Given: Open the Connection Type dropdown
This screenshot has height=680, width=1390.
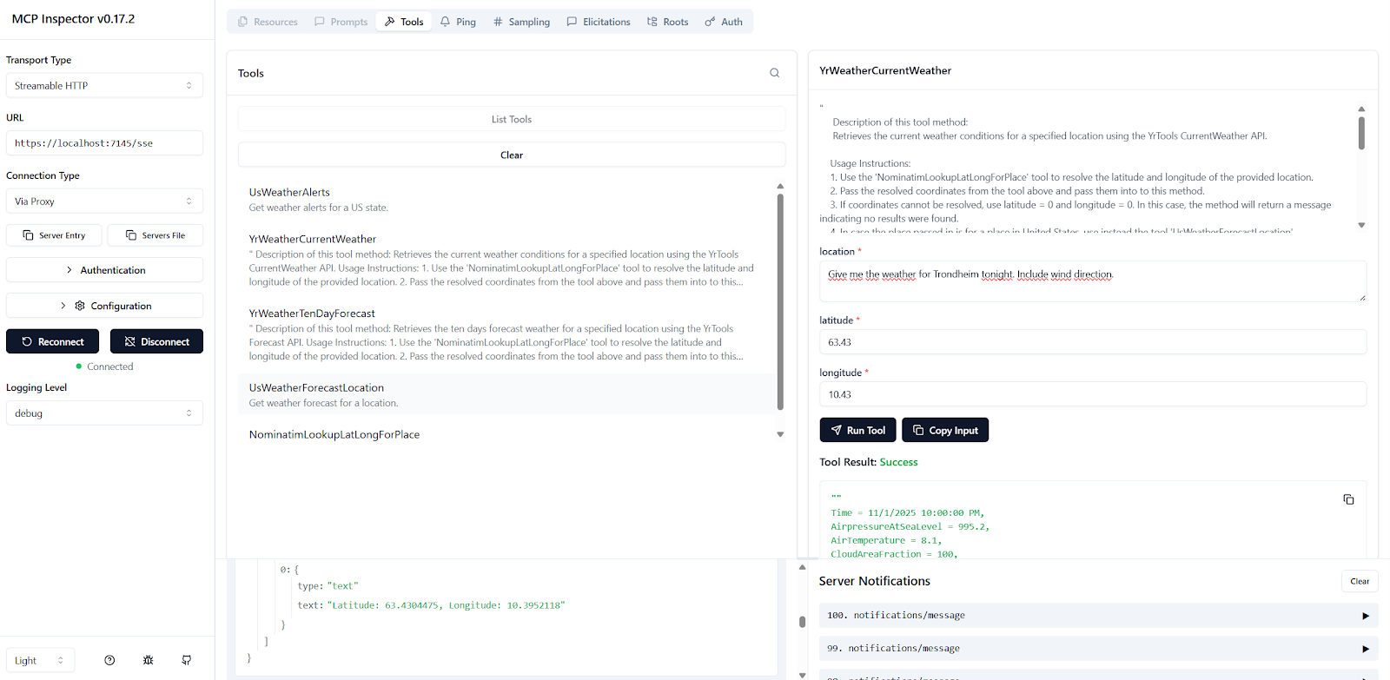Looking at the screenshot, I should point(104,201).
